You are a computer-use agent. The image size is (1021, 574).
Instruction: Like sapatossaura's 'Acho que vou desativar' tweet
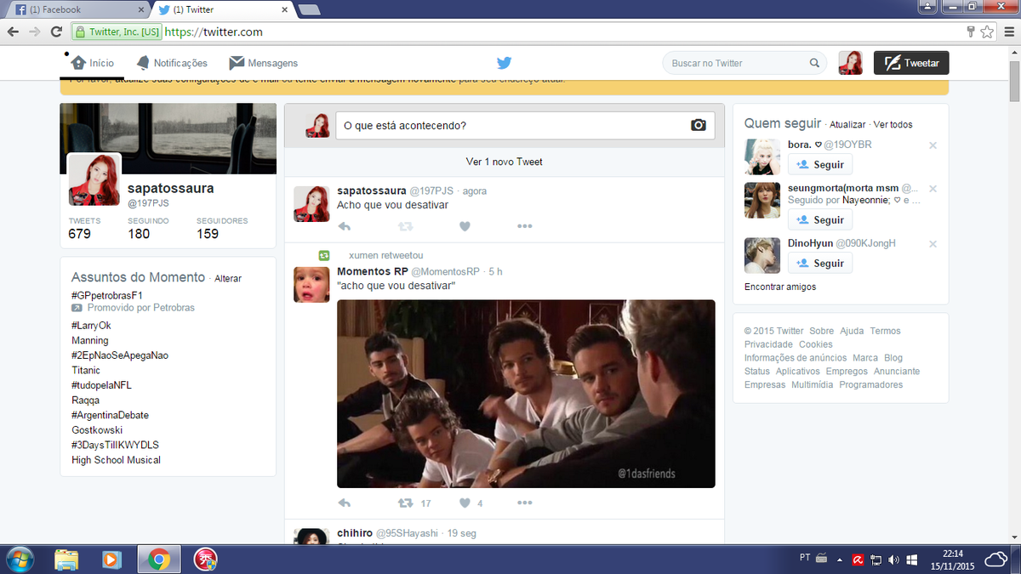point(465,226)
